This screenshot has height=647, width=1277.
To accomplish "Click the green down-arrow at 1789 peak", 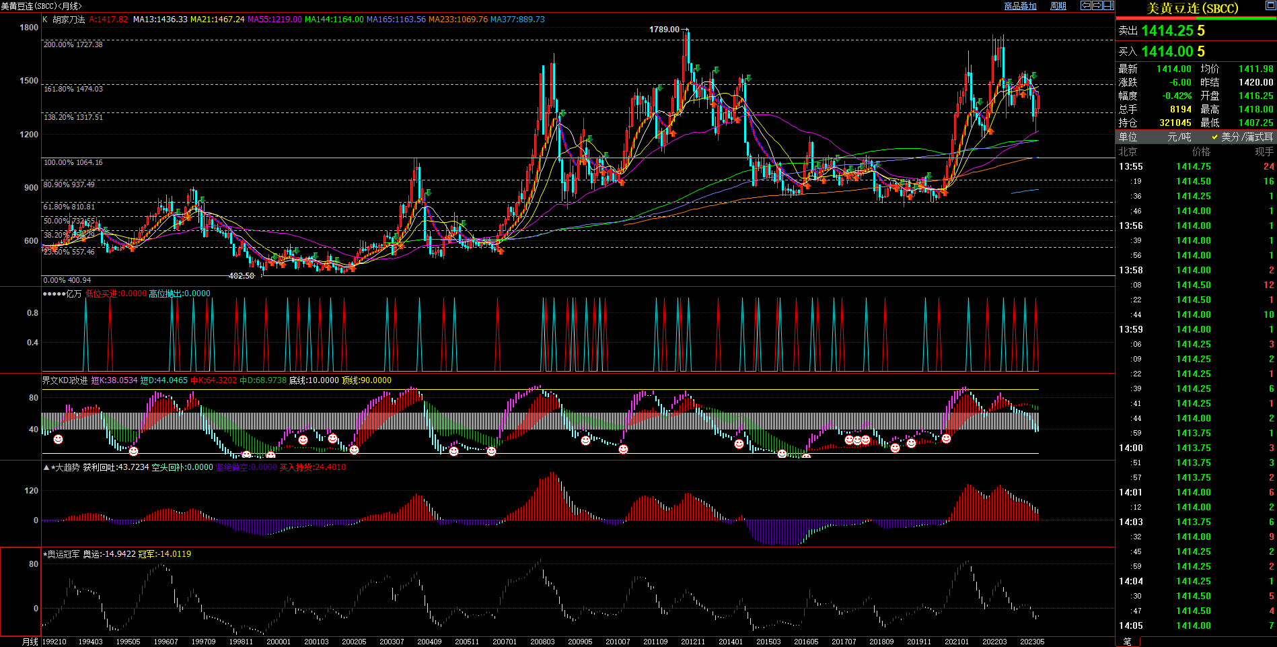I will point(698,69).
